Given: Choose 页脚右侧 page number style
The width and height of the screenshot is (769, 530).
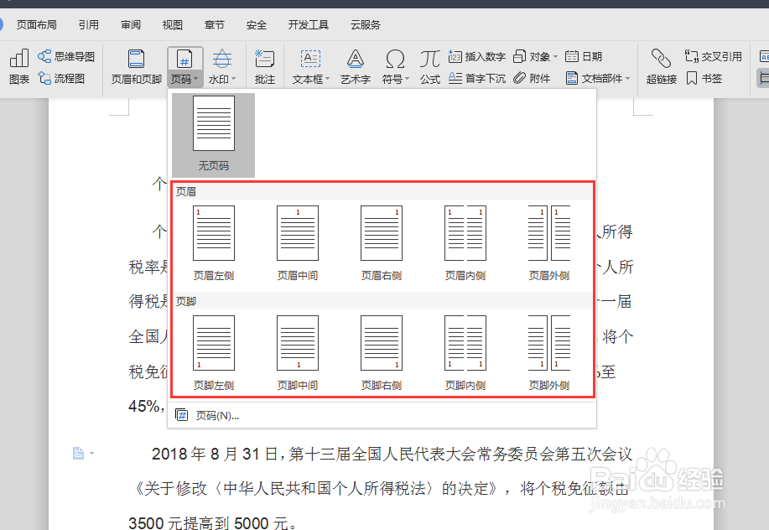Looking at the screenshot, I should coord(381,353).
